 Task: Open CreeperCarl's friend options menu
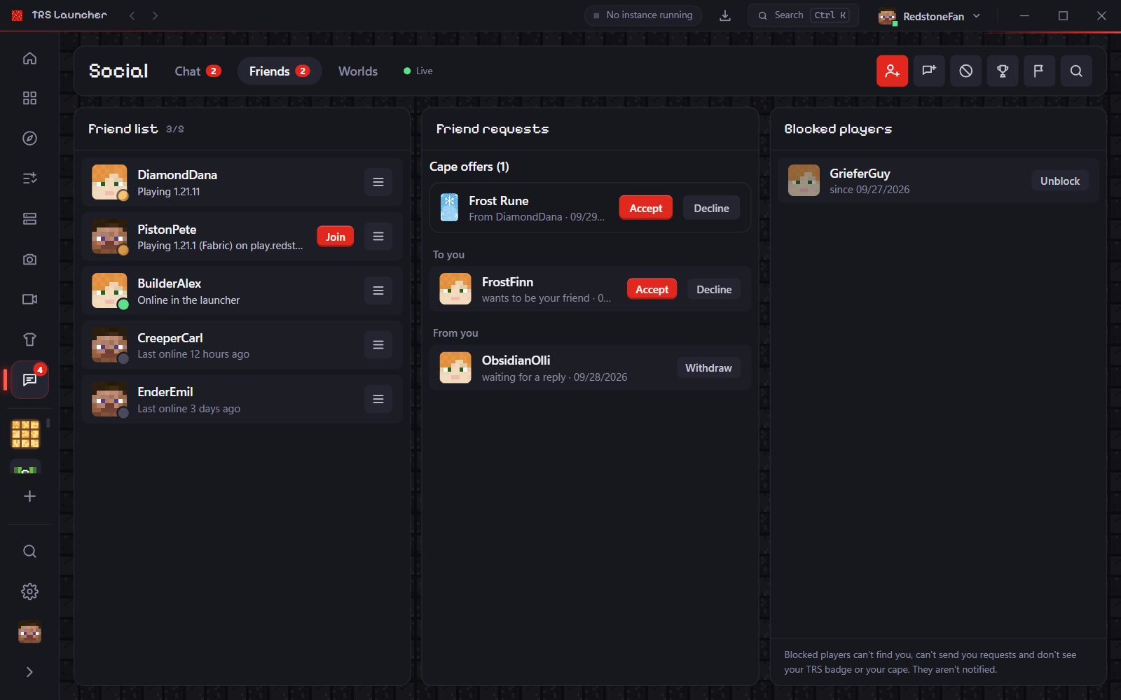[x=378, y=345]
